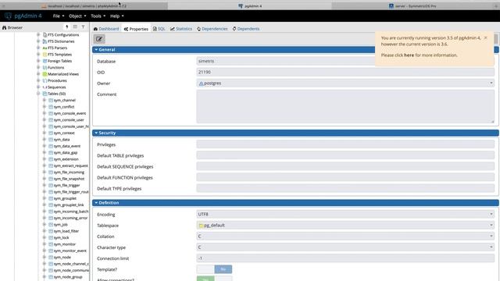
Task: Select sym_console_event in the tree
Action: point(70,113)
